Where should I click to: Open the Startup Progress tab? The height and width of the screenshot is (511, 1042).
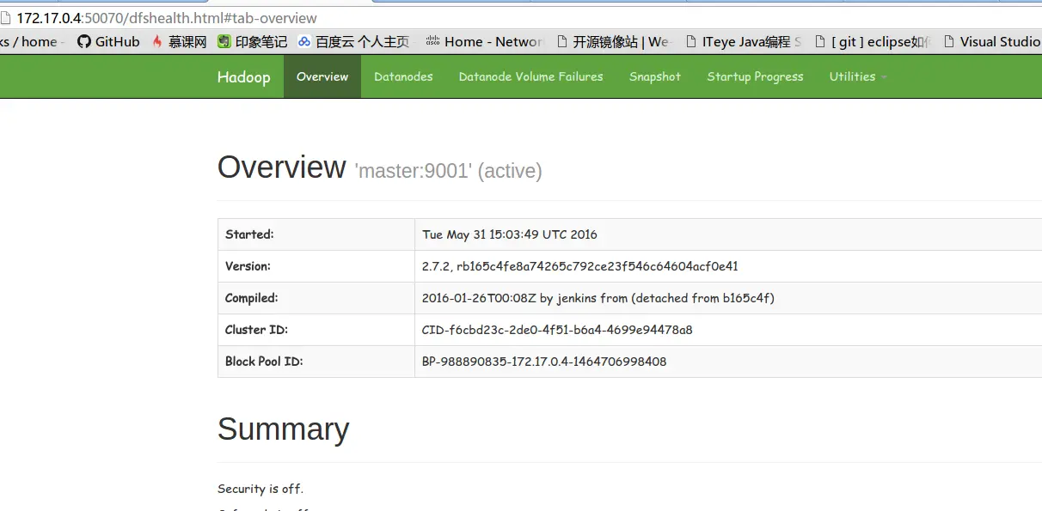(755, 76)
